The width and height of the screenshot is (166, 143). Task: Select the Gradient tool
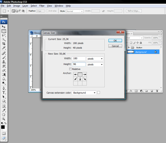tap(4, 74)
